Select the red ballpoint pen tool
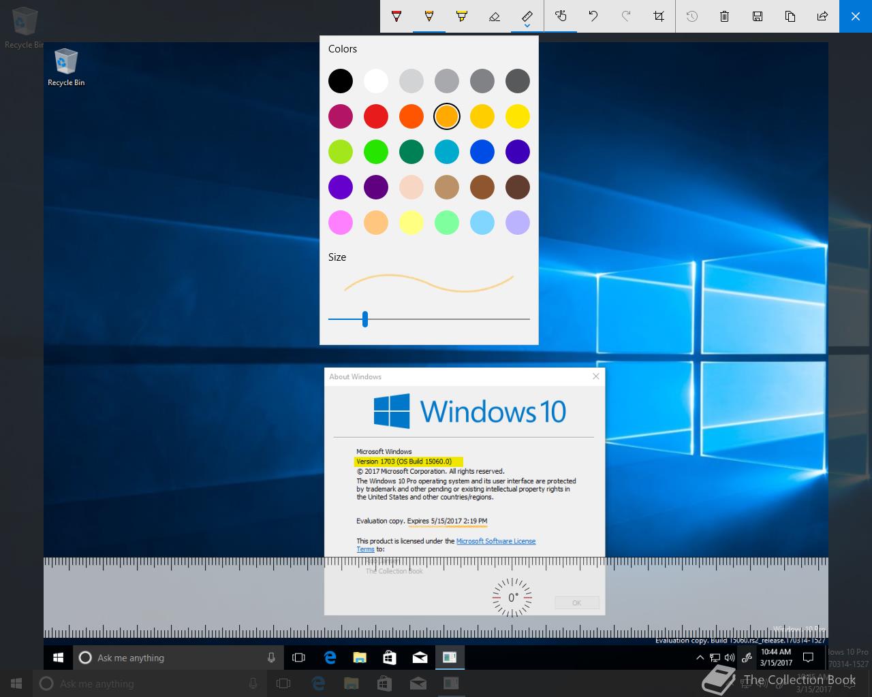 click(x=396, y=16)
